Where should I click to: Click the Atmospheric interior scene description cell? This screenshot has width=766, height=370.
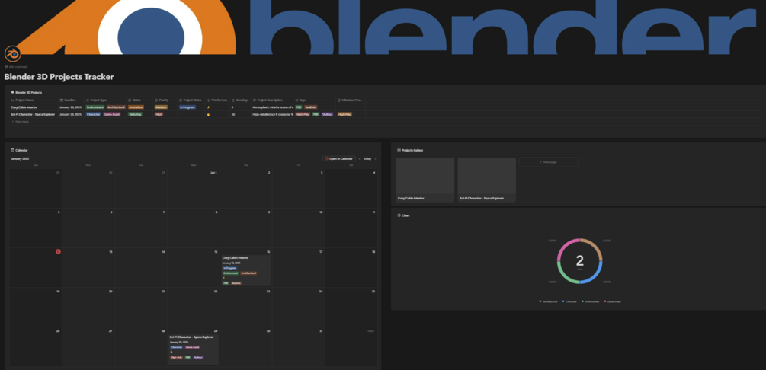[273, 107]
